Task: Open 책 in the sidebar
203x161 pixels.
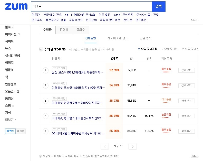Action: pos(6,77)
